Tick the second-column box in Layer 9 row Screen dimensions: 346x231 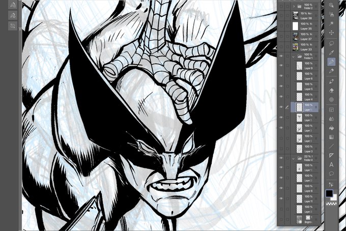[287, 66]
